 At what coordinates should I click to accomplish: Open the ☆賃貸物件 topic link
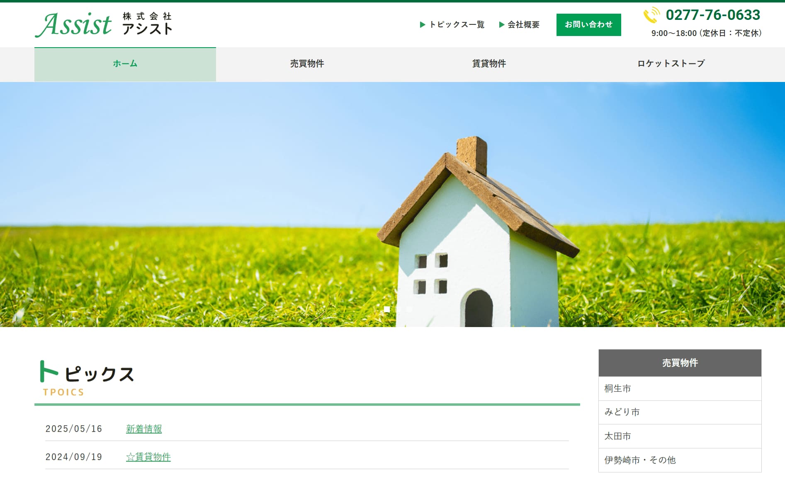point(148,457)
